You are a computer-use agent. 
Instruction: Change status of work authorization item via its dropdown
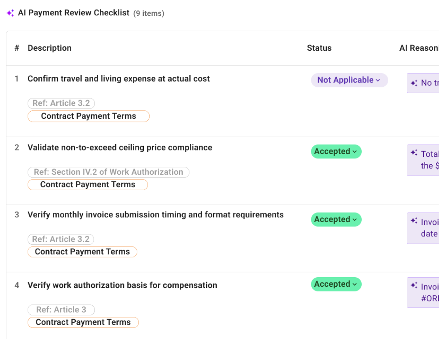tap(336, 284)
